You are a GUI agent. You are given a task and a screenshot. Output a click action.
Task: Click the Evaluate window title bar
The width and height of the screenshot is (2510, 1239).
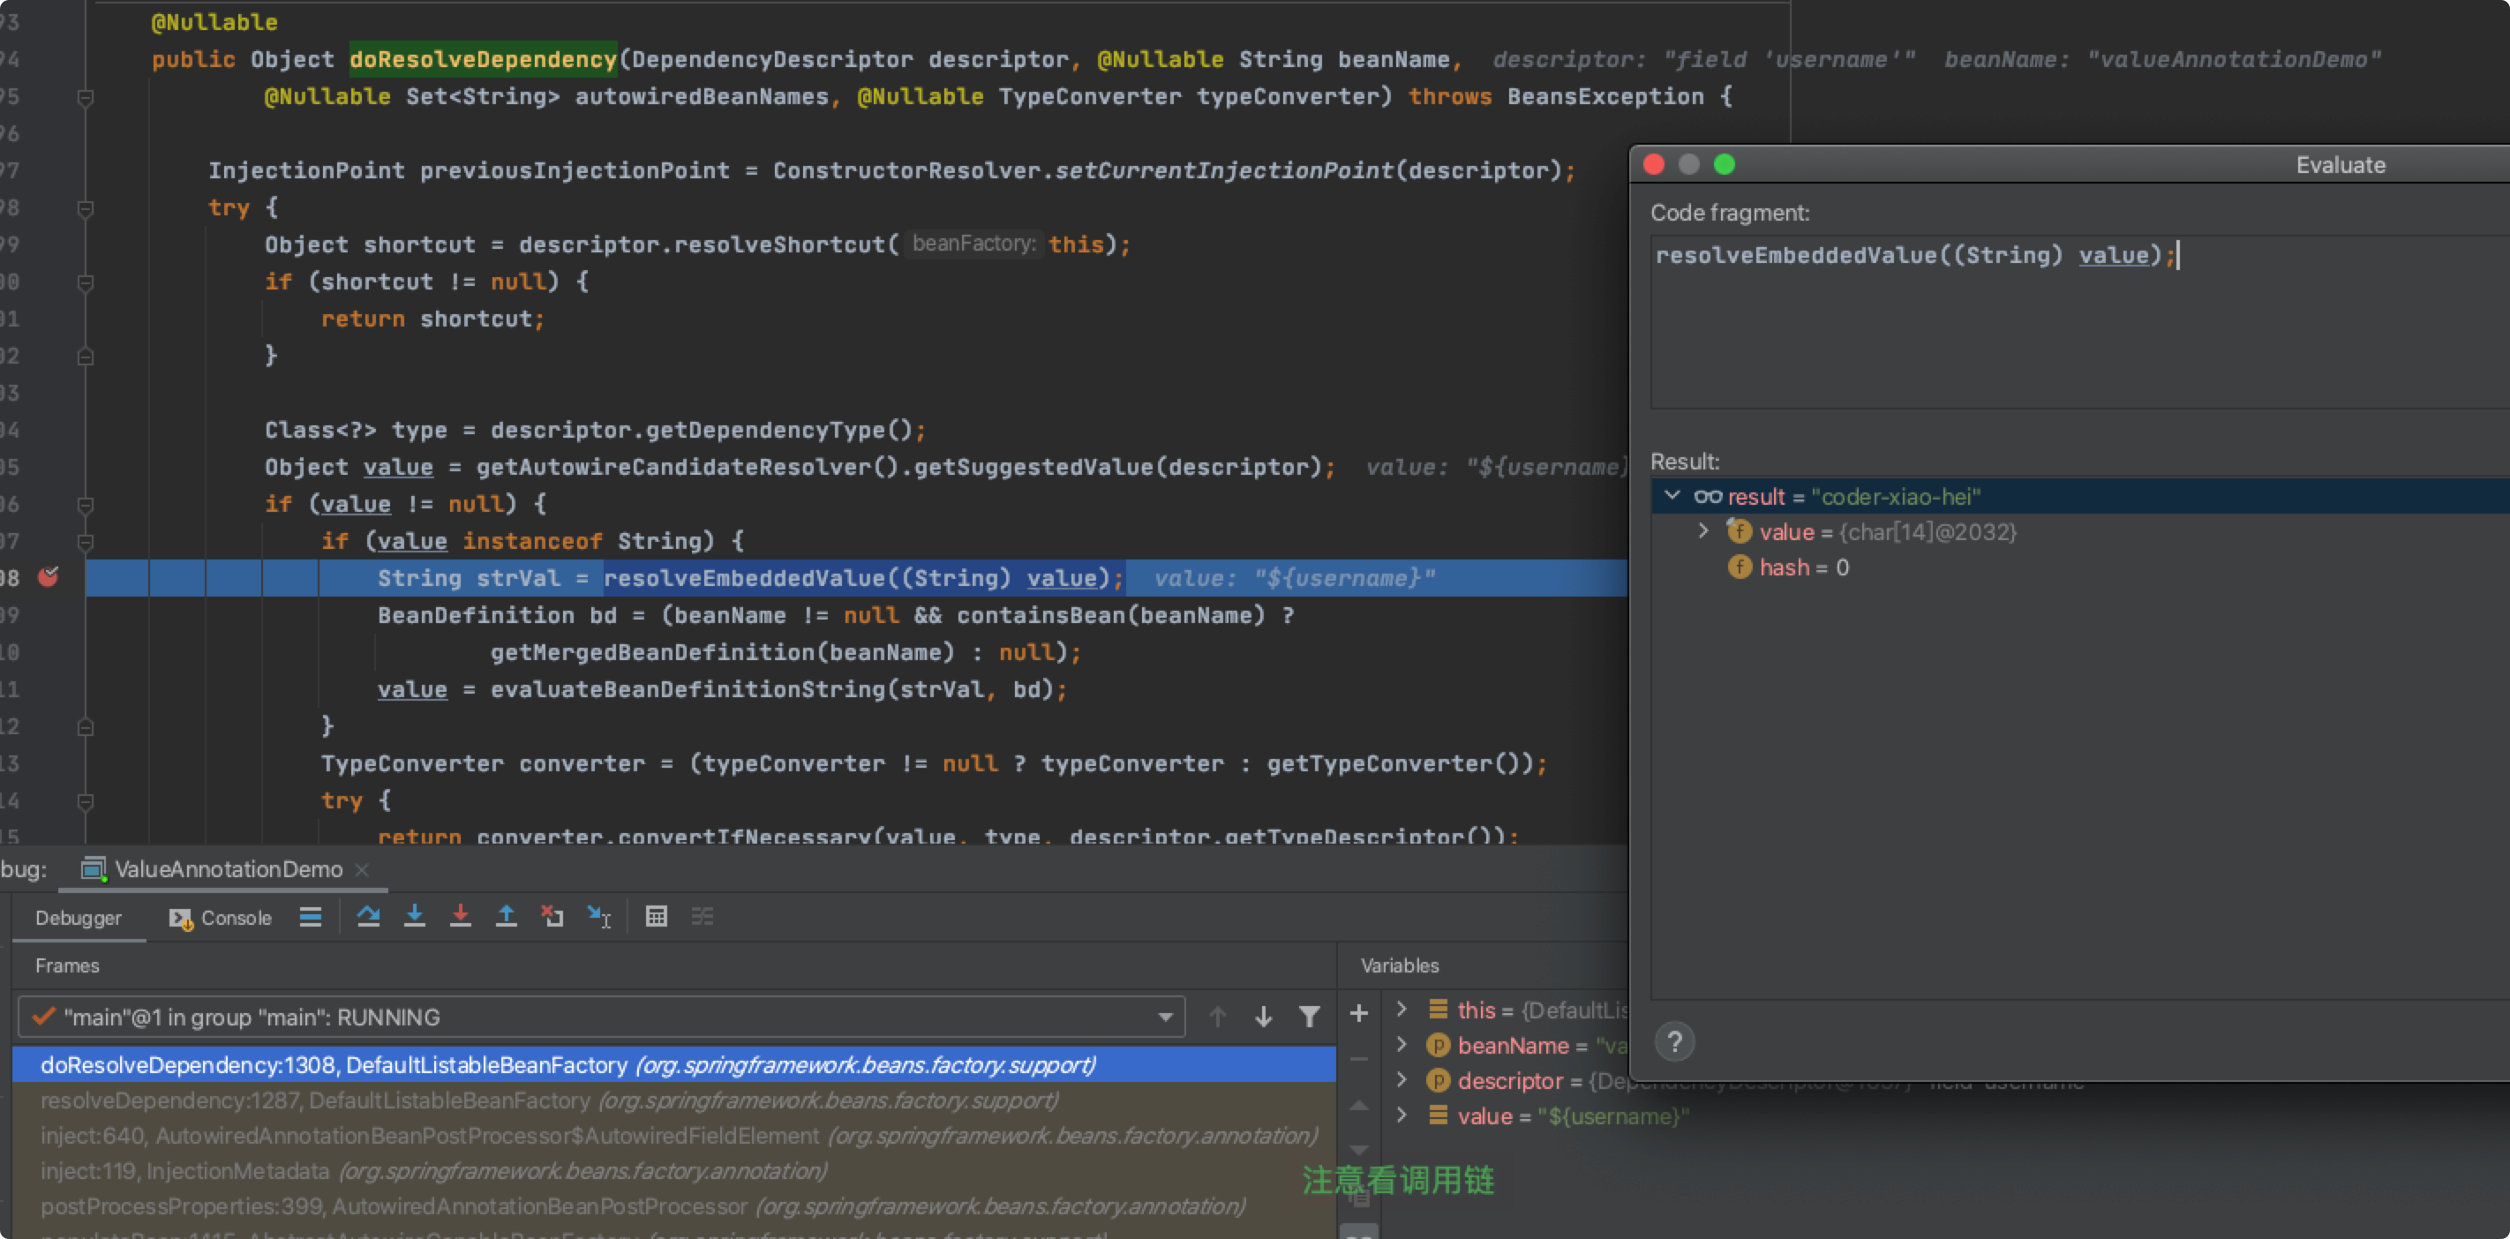2070,165
